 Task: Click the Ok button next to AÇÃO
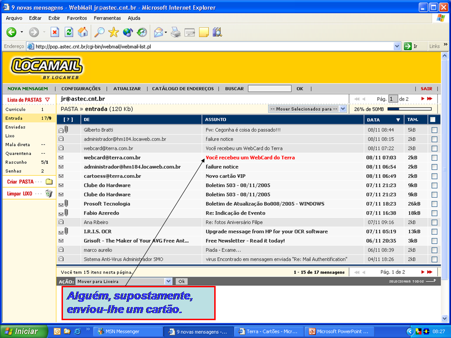pos(181,281)
